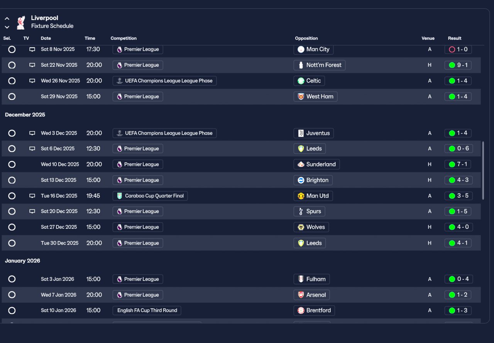Click the TV icon on the Spurs fixture row
Image resolution: width=494 pixels, height=343 pixels.
(x=32, y=211)
